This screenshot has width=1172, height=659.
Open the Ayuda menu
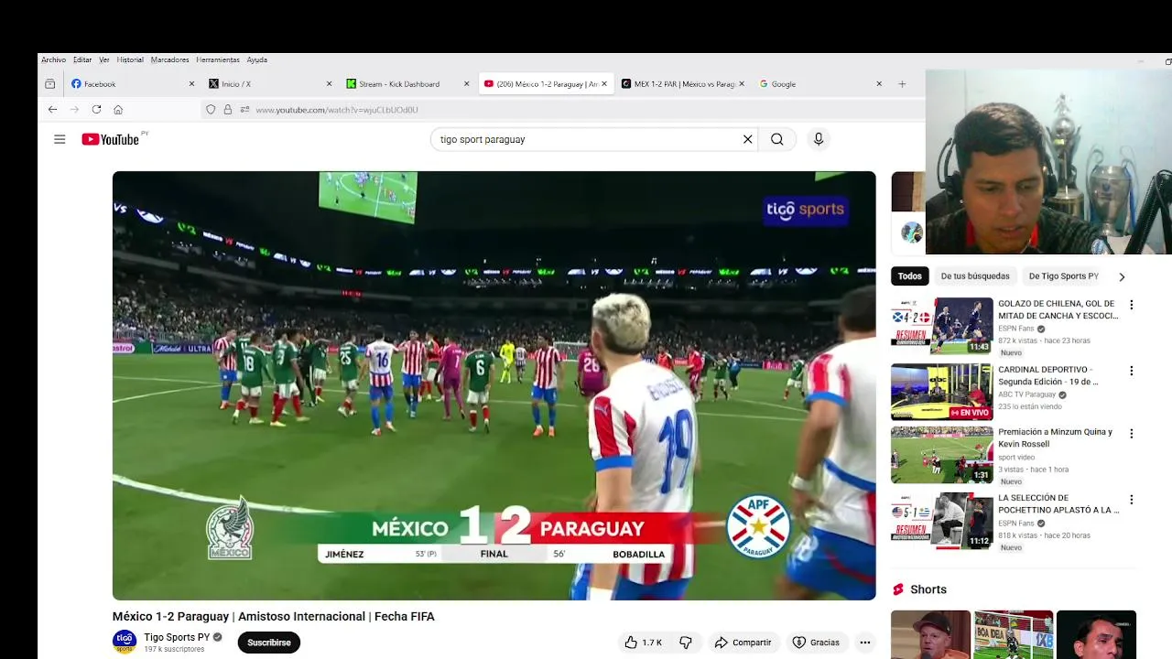257,59
